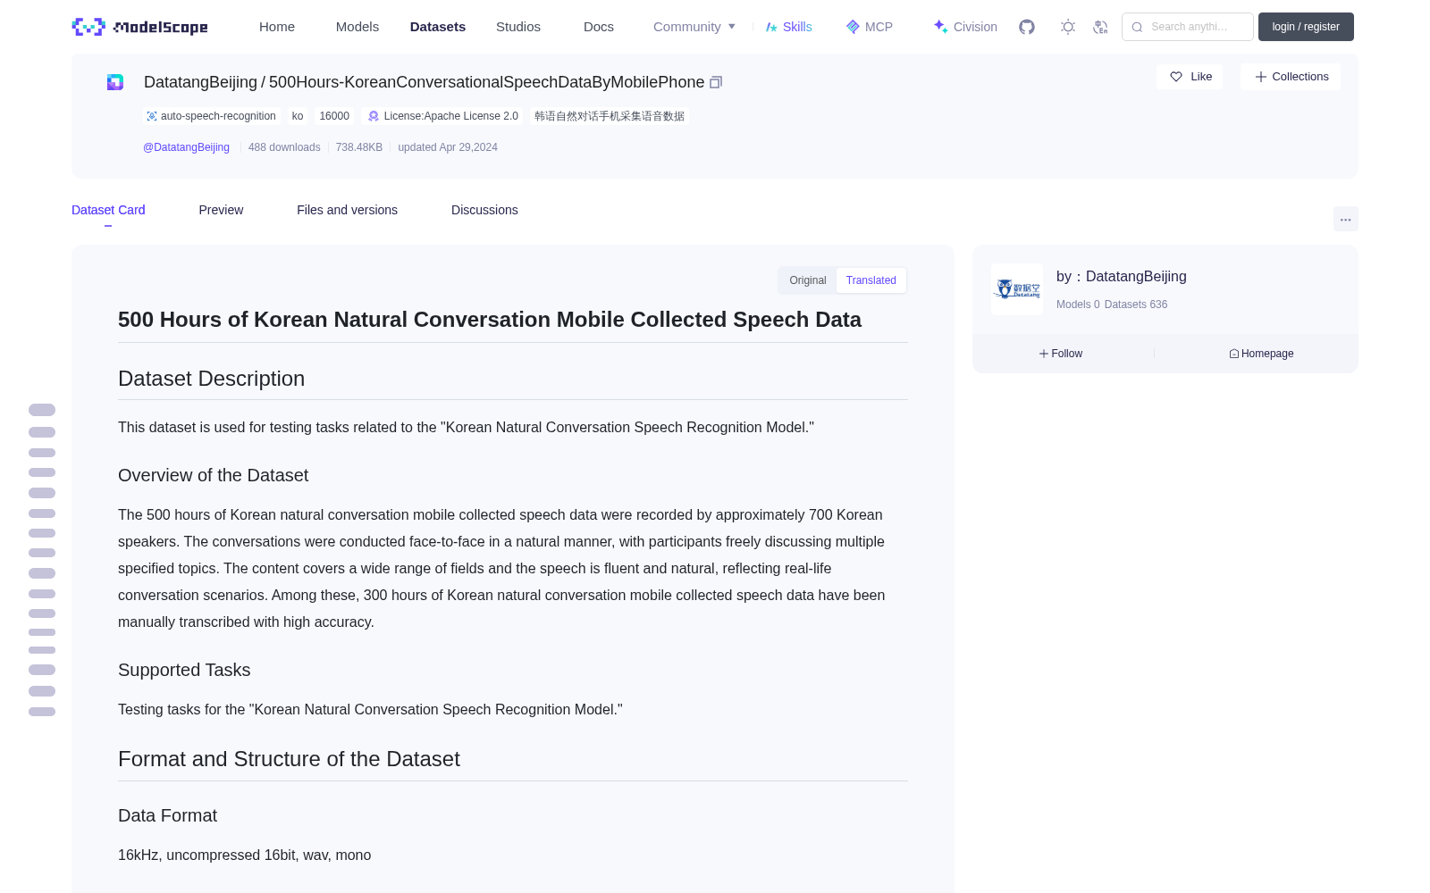Click the DatatangBeijing namespace in the title
The height and width of the screenshot is (893, 1430).
pyautogui.click(x=200, y=82)
